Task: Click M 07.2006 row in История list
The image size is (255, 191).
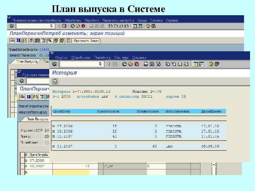Action: 139,126
